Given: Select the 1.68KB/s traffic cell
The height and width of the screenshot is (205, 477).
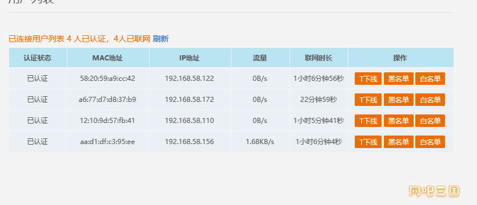Looking at the screenshot, I should [x=260, y=142].
